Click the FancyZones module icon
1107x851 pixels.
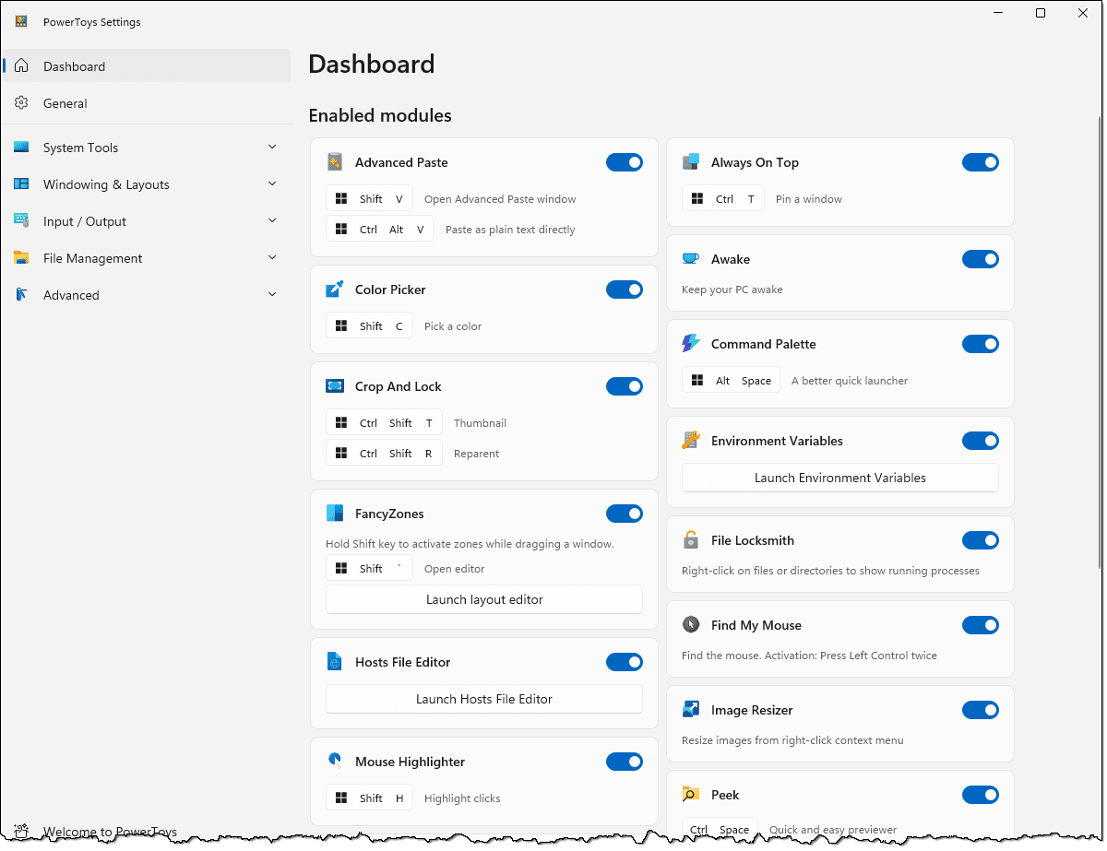[335, 514]
